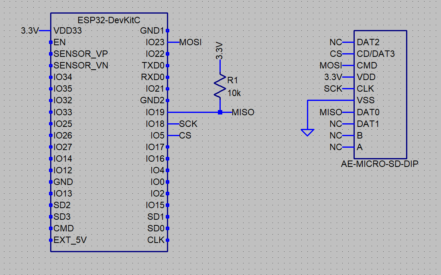Select the CD/DAT3 pin label
The width and height of the screenshot is (441, 275).
pos(376,54)
